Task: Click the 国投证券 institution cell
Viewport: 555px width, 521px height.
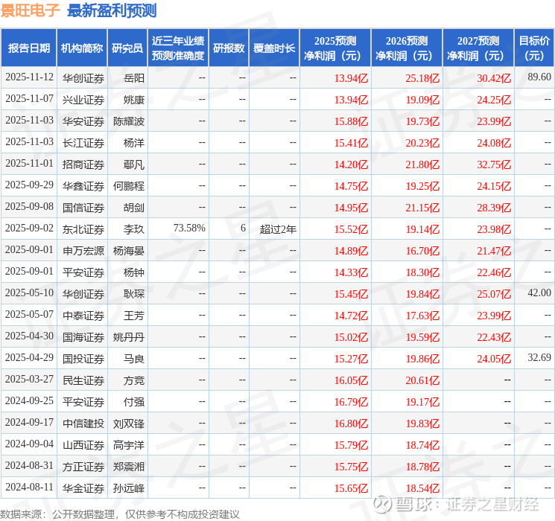Action: (x=83, y=359)
